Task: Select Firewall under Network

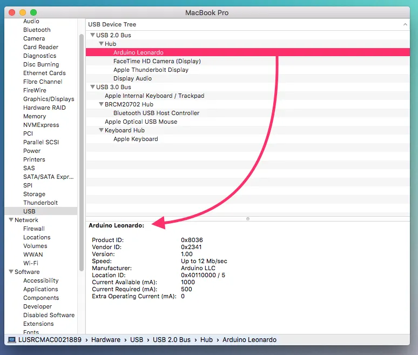Action: (34, 229)
